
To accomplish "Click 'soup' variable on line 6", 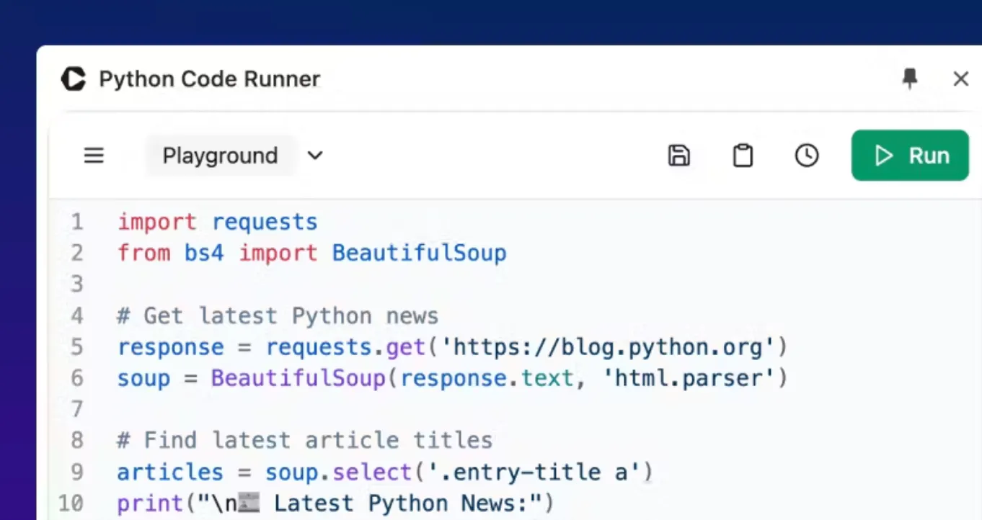I will [x=143, y=378].
